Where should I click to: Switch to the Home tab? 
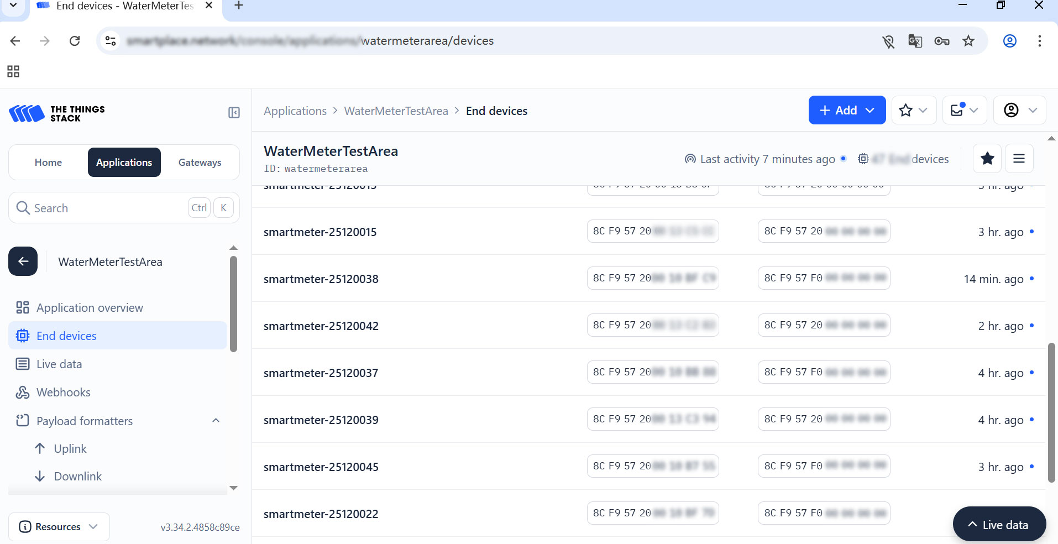[x=48, y=163]
